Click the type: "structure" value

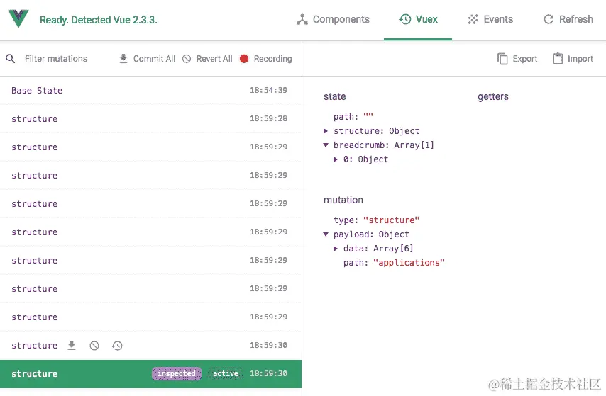[x=391, y=220]
